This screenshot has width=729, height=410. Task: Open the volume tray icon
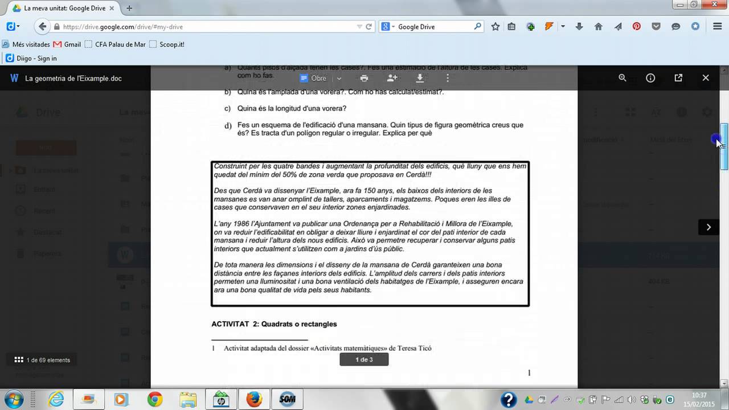(632, 400)
